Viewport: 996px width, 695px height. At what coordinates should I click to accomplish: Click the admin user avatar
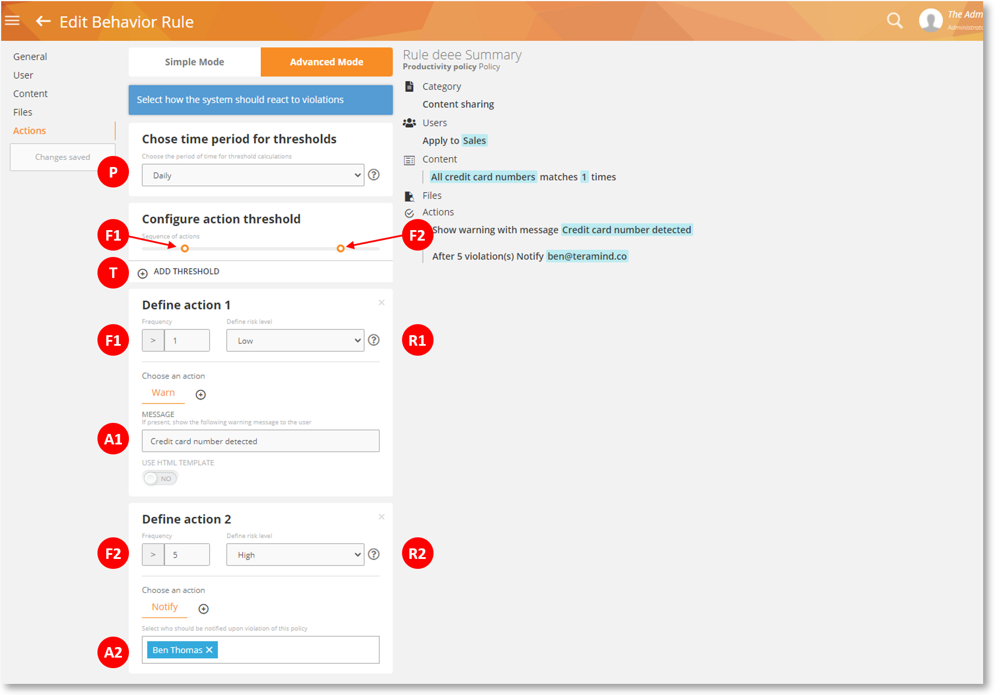pyautogui.click(x=930, y=21)
